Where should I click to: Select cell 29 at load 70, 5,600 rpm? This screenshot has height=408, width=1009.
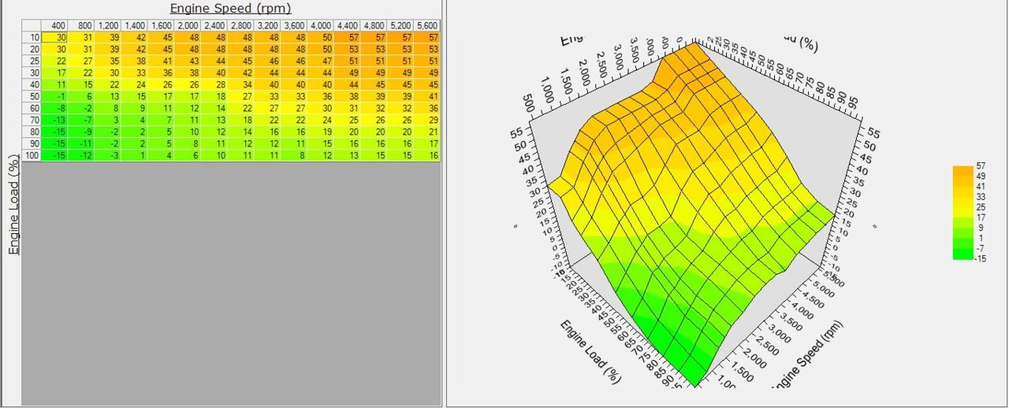428,120
